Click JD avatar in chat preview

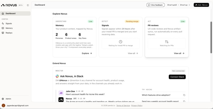(x=61, y=93)
